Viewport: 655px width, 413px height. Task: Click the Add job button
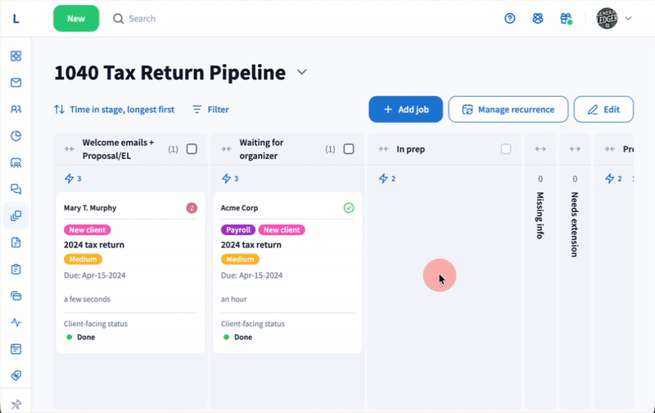tap(405, 109)
